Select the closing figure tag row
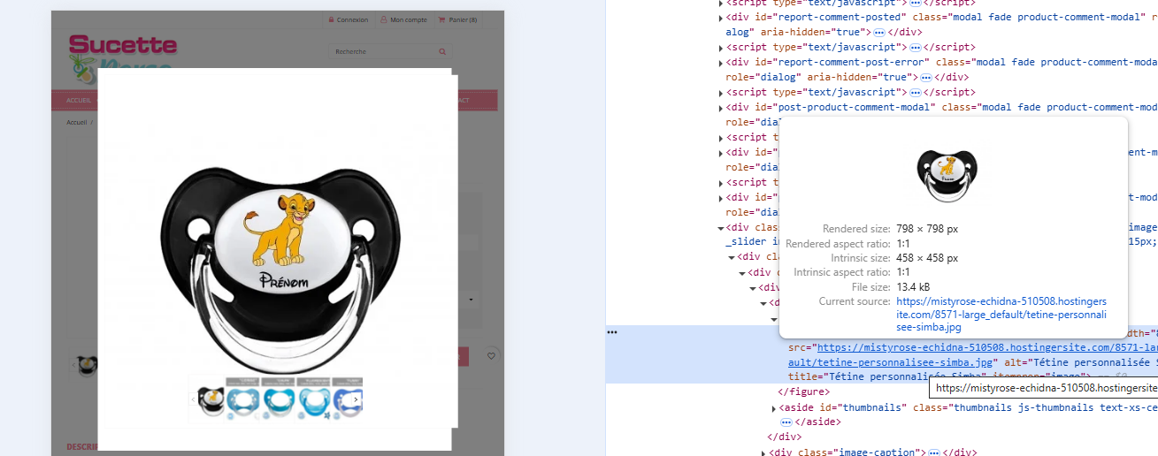This screenshot has height=456, width=1158. (803, 391)
